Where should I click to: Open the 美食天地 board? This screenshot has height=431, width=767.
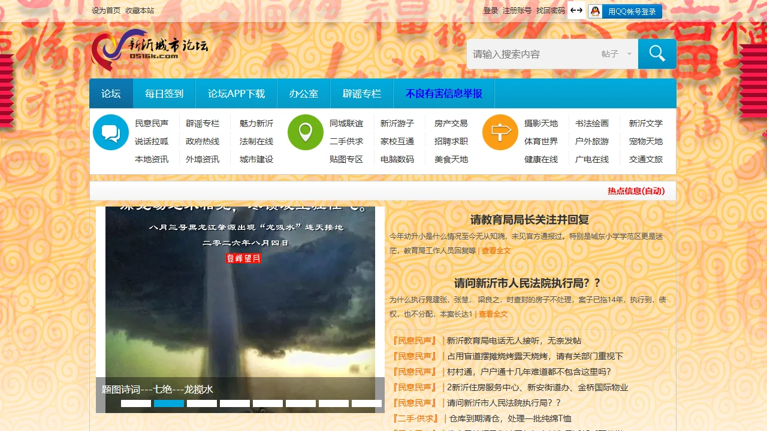click(x=451, y=159)
